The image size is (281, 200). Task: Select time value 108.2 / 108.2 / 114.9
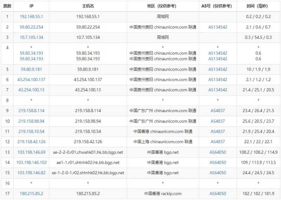pyautogui.click(x=258, y=152)
